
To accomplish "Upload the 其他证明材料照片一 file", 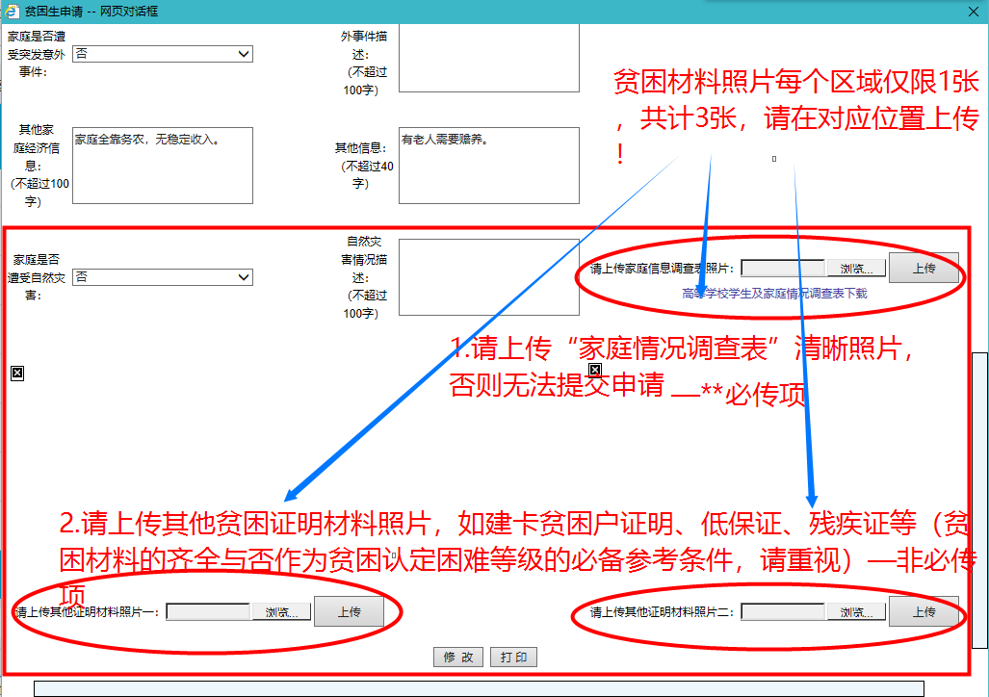I will click(349, 612).
